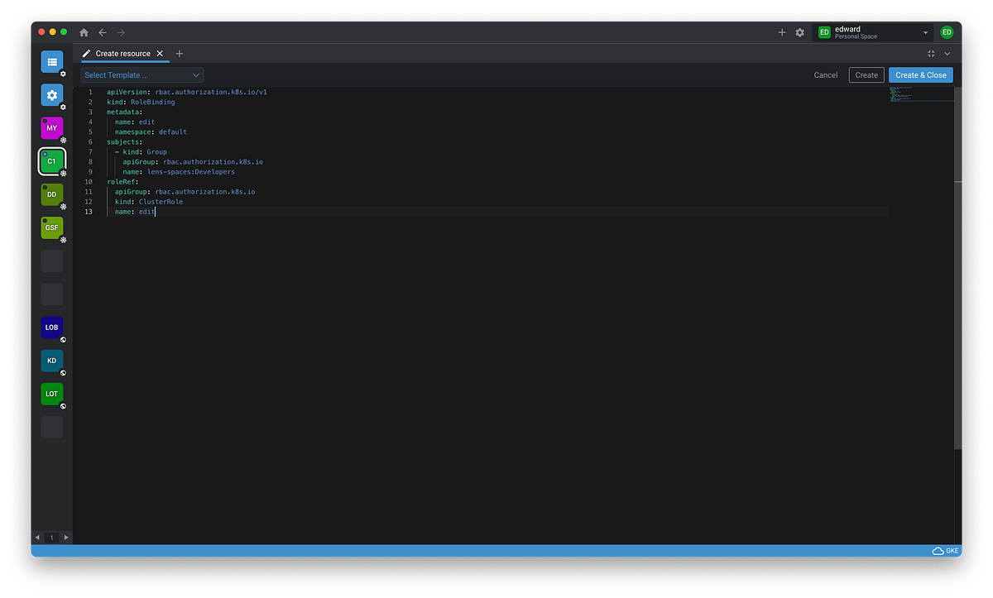Open Lens Preferences via the sidebar gear icon
Image resolution: width=993 pixels, height=598 pixels.
tap(51, 94)
